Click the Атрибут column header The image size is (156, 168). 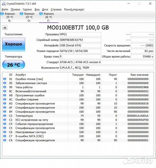(x=21, y=75)
